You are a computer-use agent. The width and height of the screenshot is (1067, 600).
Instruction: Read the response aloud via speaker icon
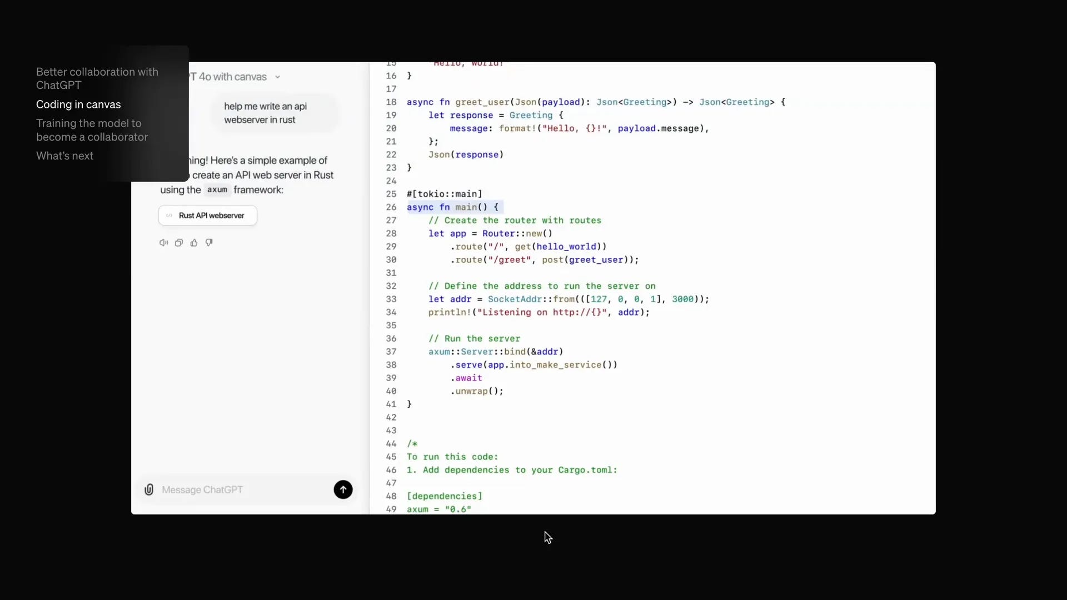(163, 243)
